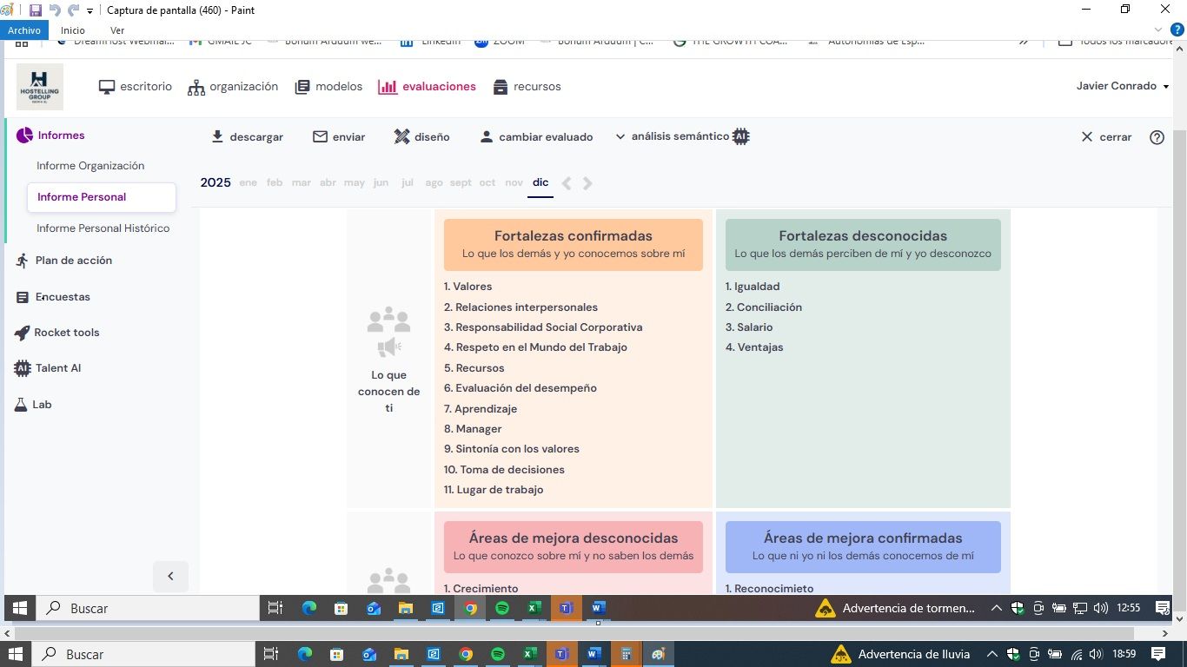This screenshot has height=667, width=1187.
Task: Close the report with cerrar
Action: tap(1105, 137)
